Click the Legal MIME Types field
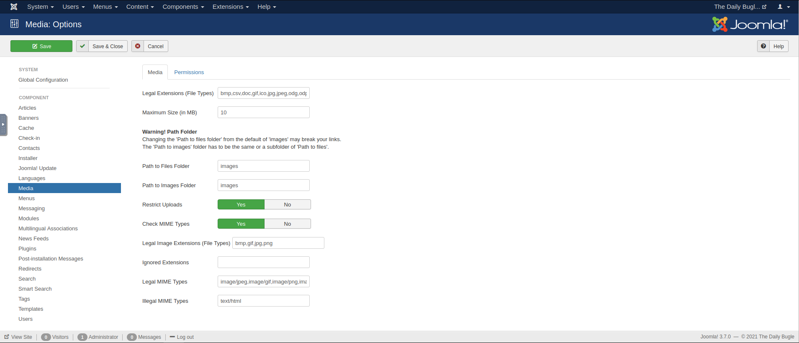Screen dimensions: 799x343 coord(264,281)
